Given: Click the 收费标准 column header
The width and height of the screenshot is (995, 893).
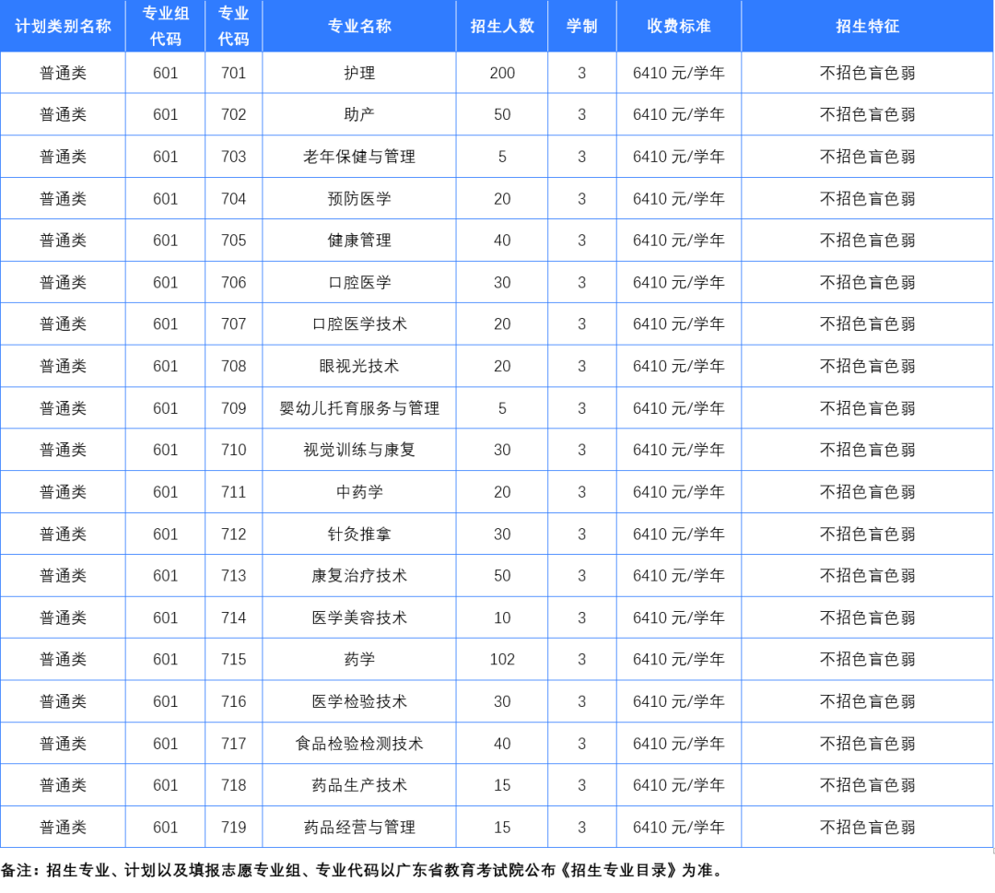Looking at the screenshot, I should (x=679, y=26).
